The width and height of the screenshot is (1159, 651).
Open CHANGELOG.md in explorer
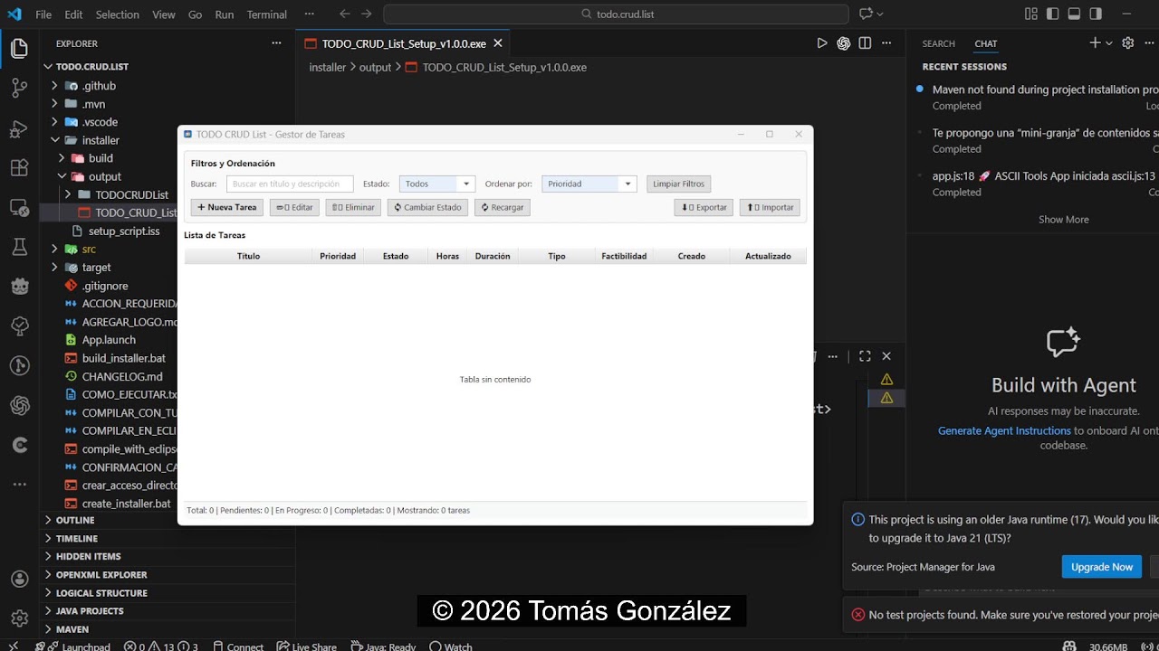point(122,376)
